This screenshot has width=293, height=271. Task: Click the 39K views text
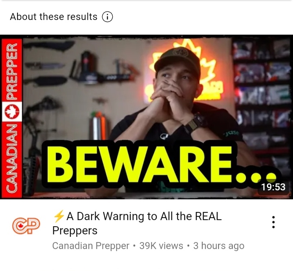click(x=161, y=246)
